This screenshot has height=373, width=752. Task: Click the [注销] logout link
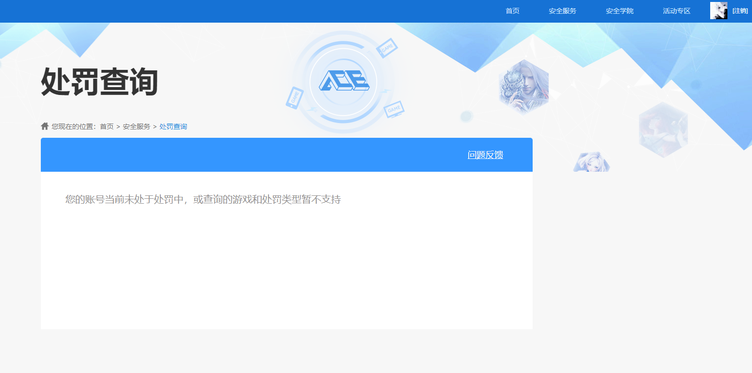click(x=741, y=10)
